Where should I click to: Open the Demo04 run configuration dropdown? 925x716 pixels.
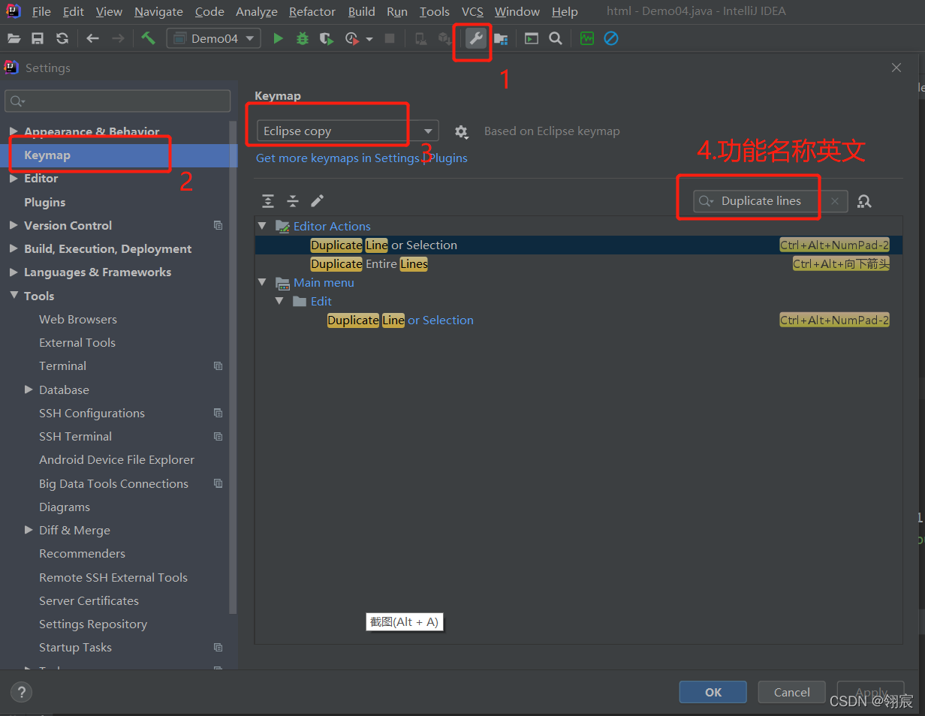(214, 38)
